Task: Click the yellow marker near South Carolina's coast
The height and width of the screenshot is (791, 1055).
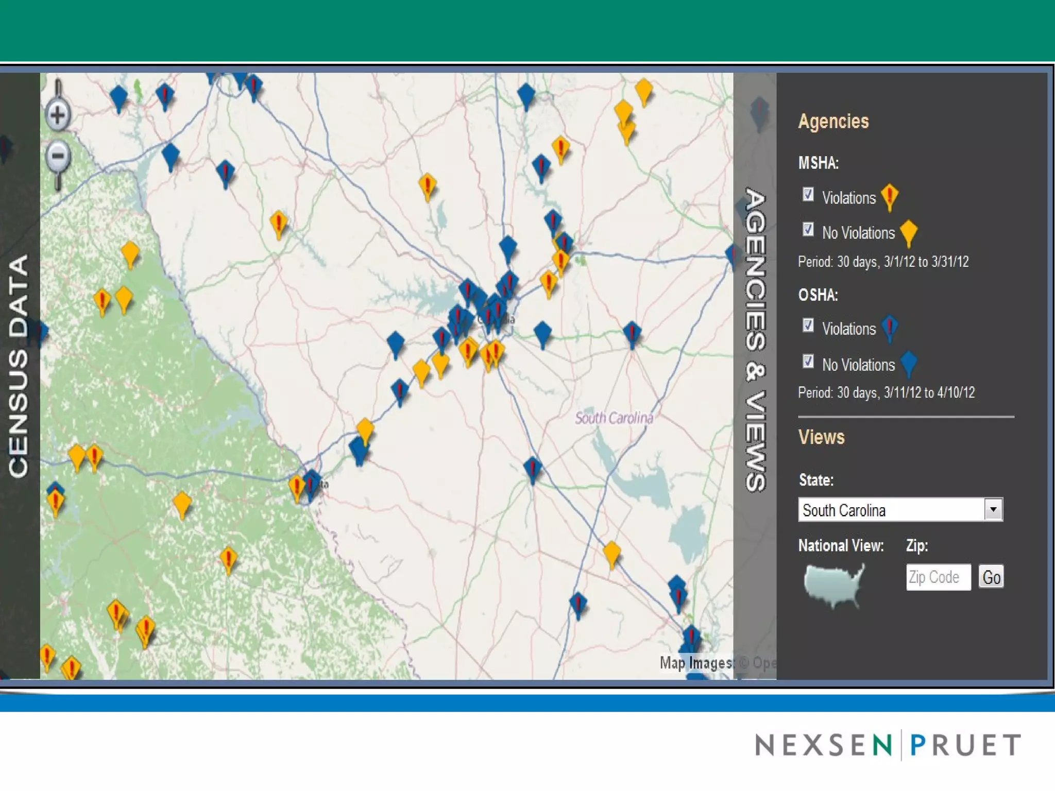Action: click(611, 553)
